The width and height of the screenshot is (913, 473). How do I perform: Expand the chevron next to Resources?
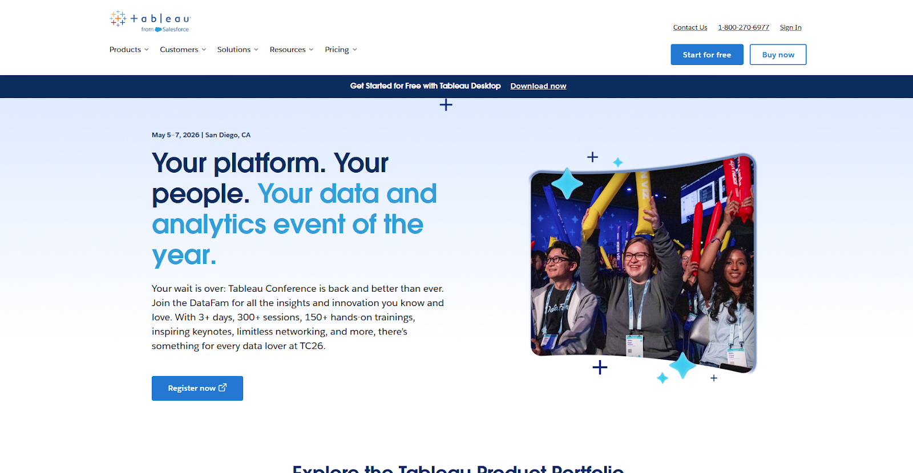(311, 50)
